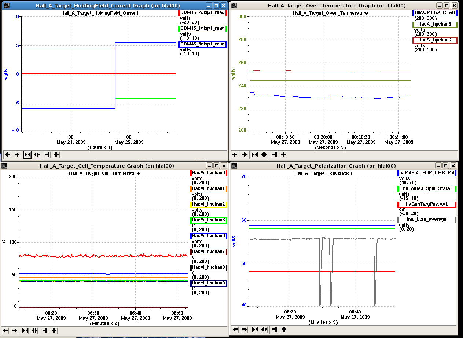Pan right in Polarization graph toolbar
This screenshot has height=338, width=463.
(245, 329)
